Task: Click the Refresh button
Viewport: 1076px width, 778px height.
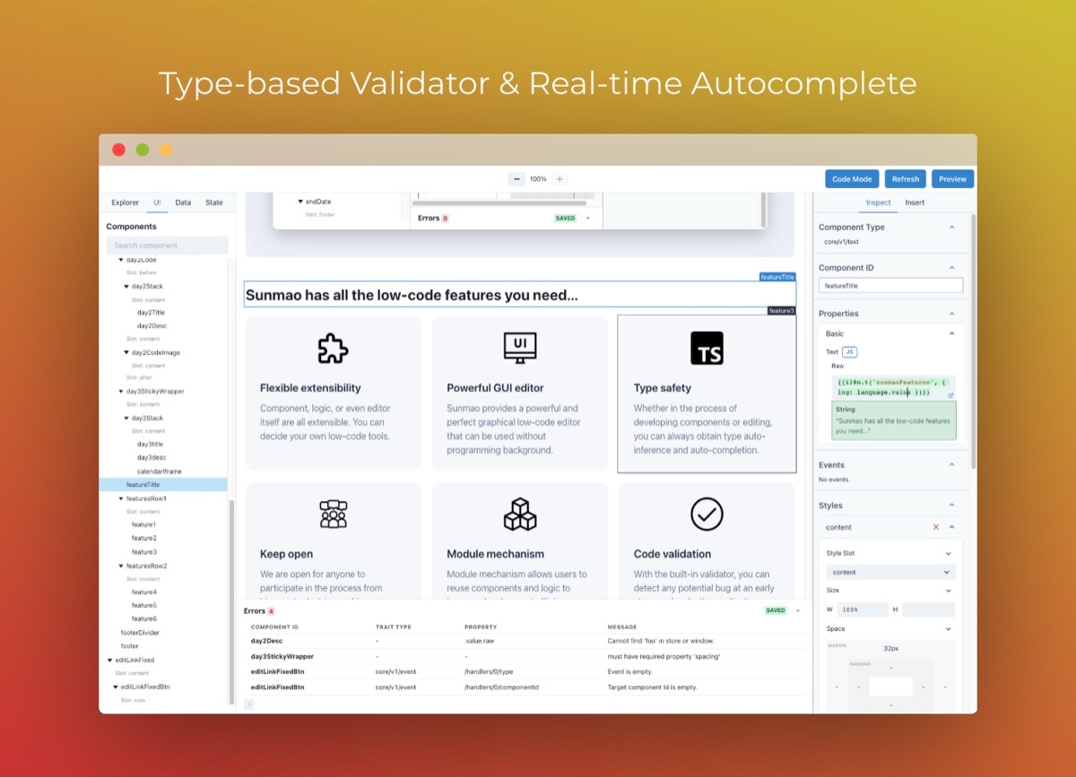Action: [905, 178]
